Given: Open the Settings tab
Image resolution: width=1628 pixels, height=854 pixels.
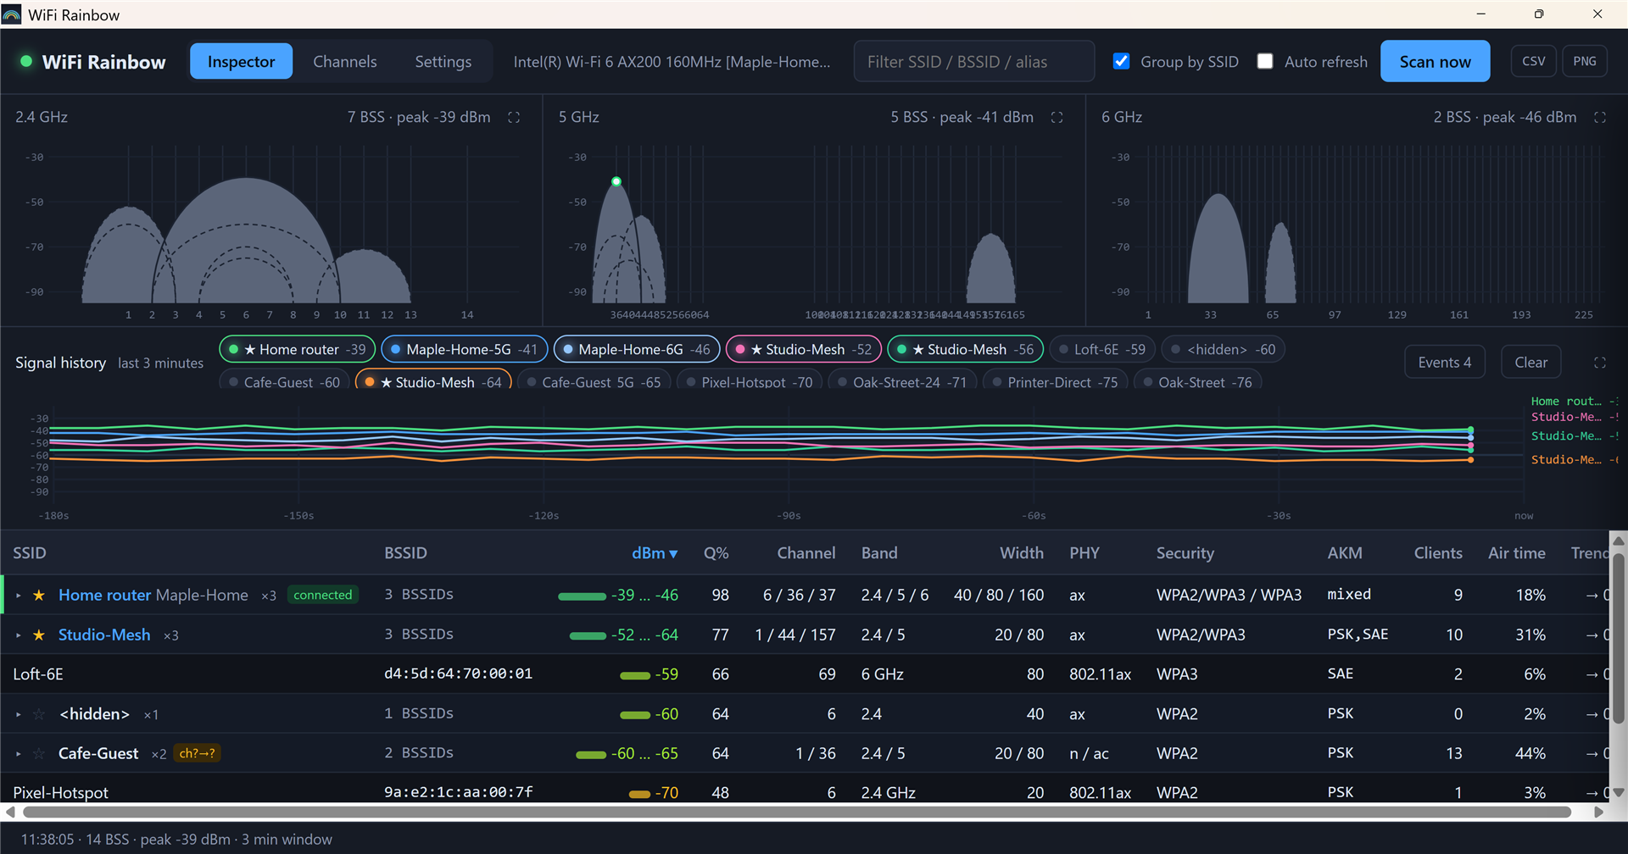Looking at the screenshot, I should click(443, 62).
